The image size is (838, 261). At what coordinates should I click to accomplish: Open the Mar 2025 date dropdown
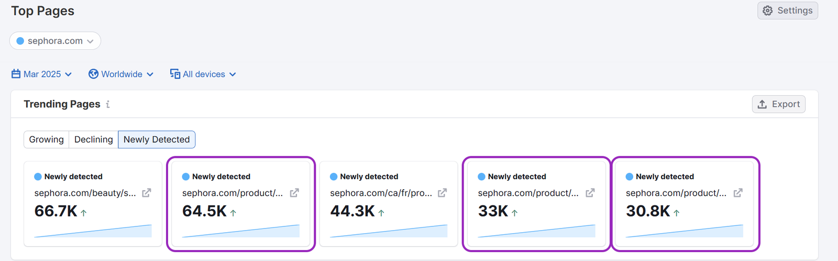coord(42,74)
